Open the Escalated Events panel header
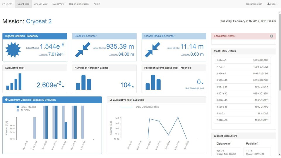The image size is (281, 158). [244, 36]
